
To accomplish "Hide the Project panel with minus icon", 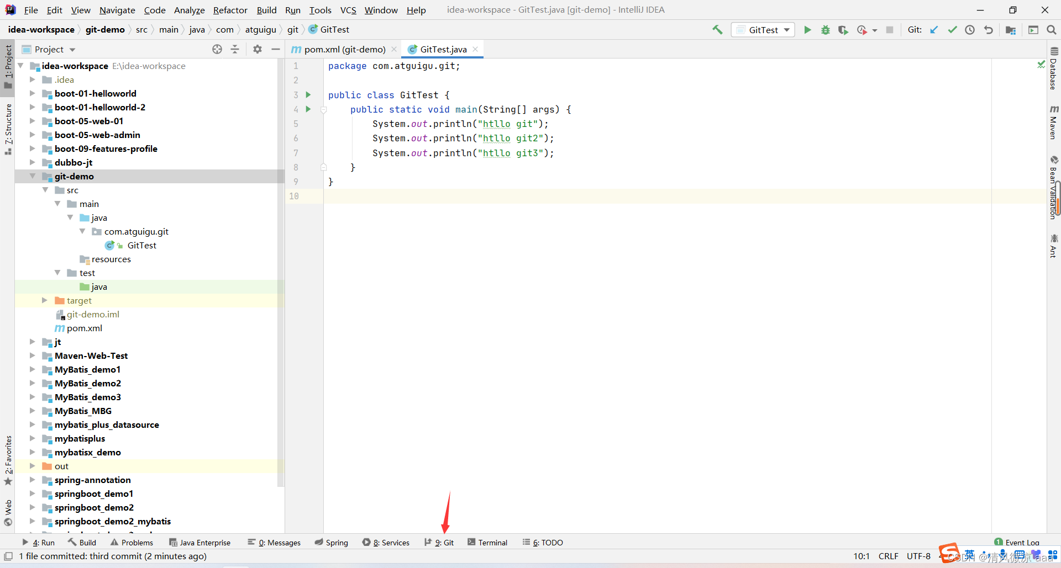I will pos(275,49).
